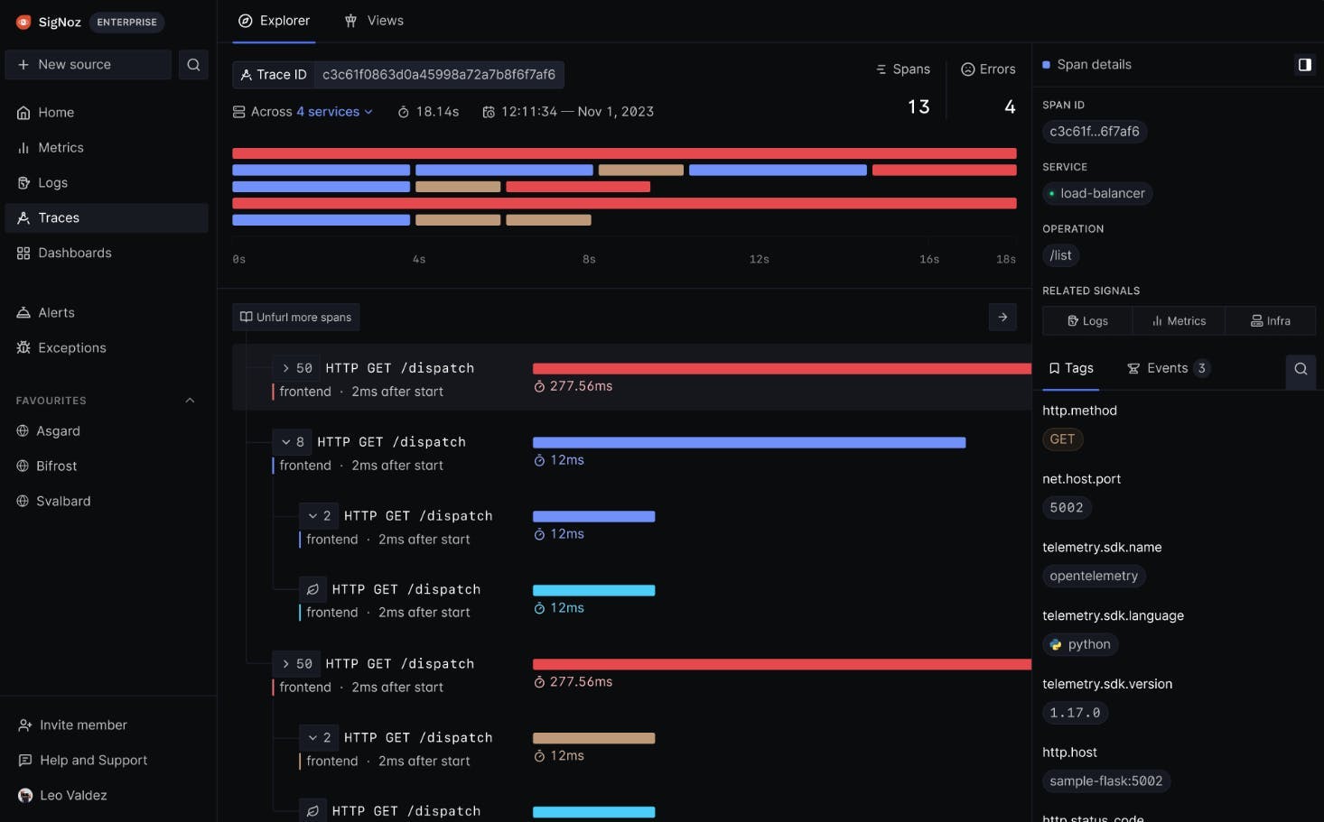Image resolution: width=1324 pixels, height=822 pixels.
Task: Show related Infra signals
Action: click(x=1270, y=321)
